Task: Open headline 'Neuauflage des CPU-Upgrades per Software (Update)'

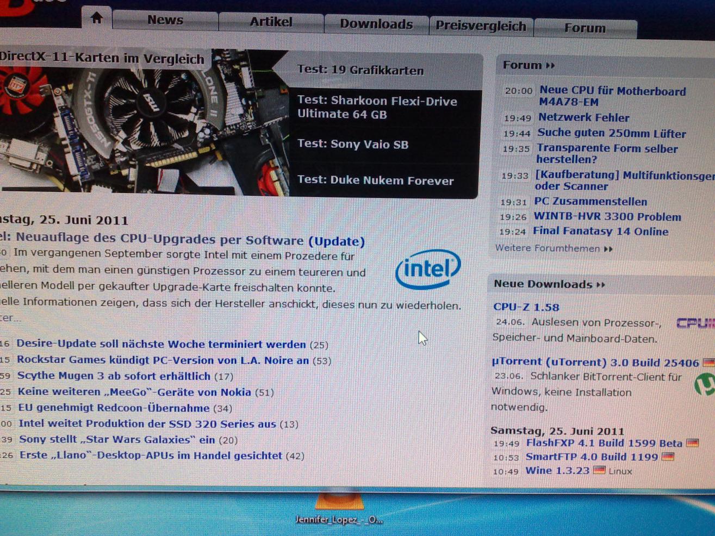Action: point(190,240)
